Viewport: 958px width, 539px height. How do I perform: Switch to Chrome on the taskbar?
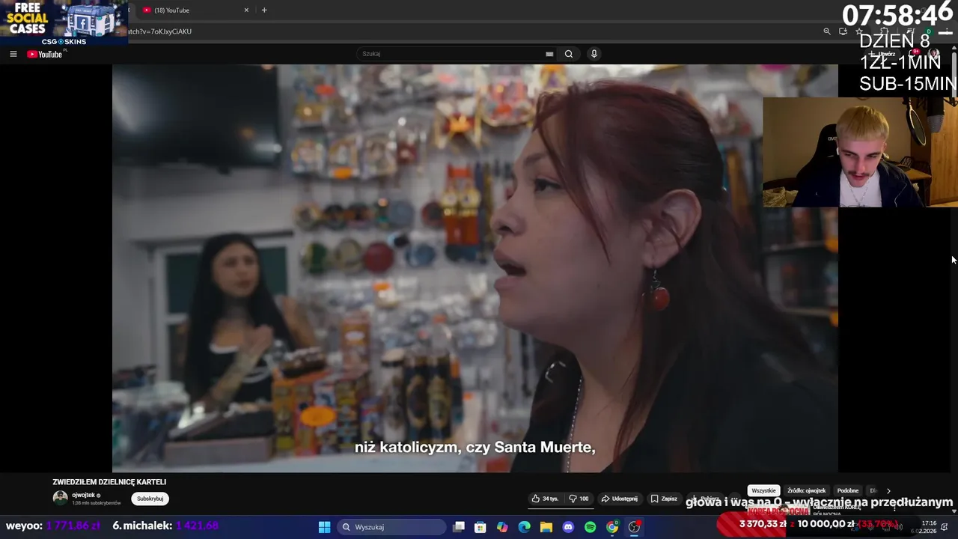pos(612,527)
